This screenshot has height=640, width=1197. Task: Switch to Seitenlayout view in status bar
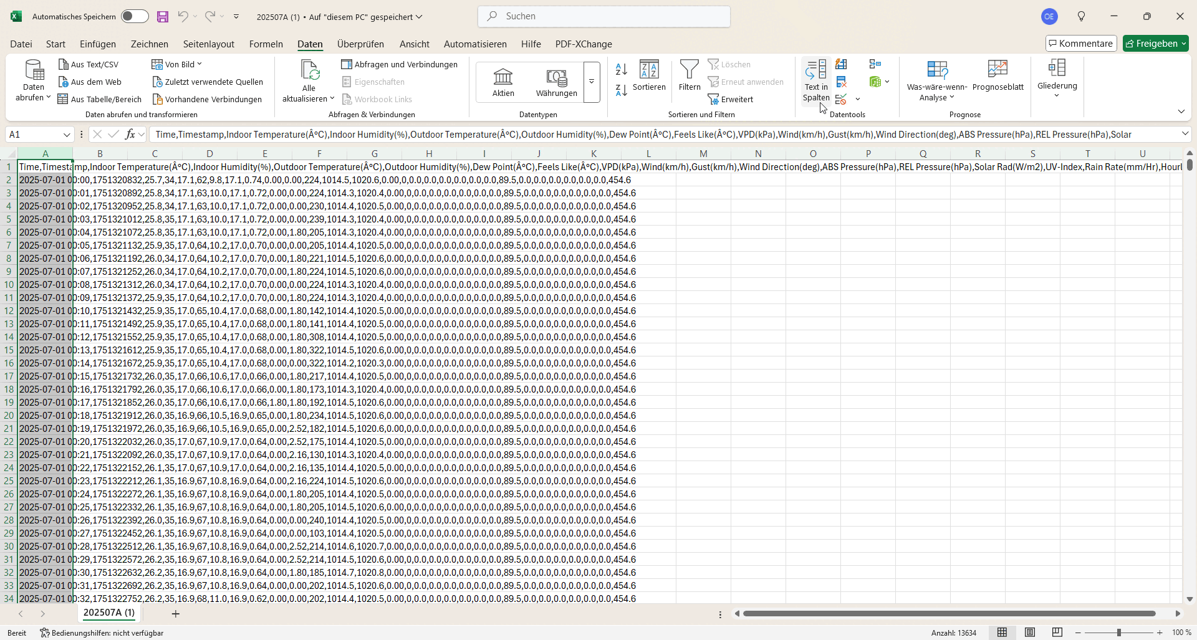pyautogui.click(x=1030, y=633)
